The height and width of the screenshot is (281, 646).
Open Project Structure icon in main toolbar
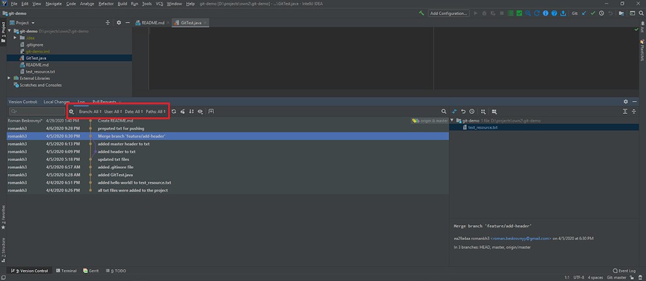click(621, 13)
